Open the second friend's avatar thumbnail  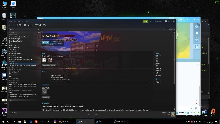point(50,60)
